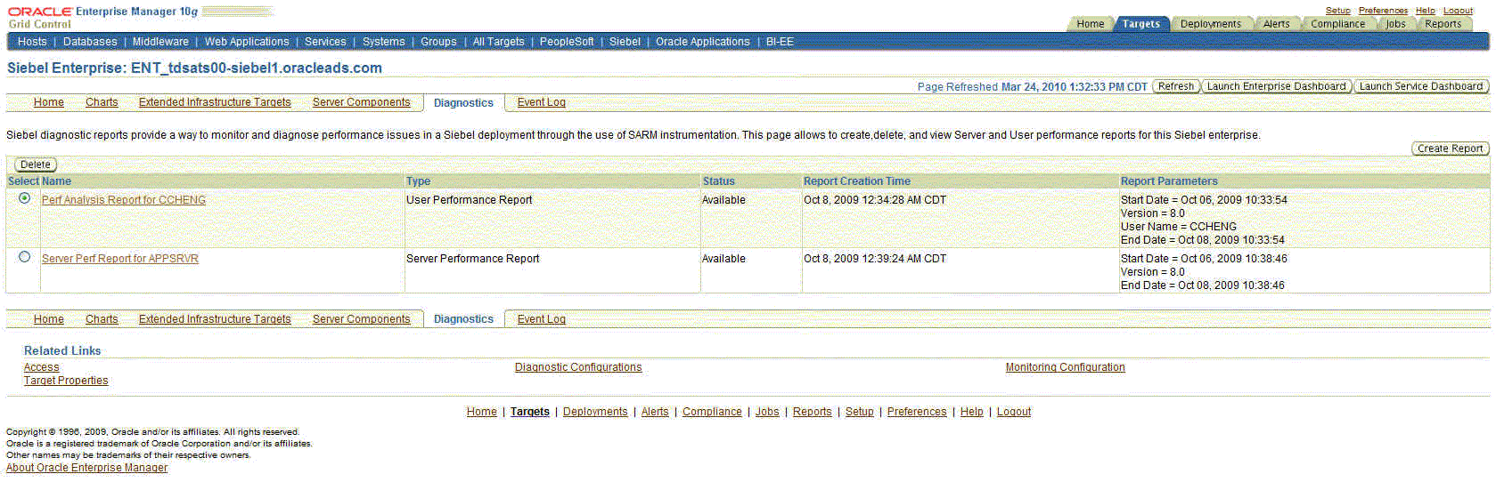
Task: Open the Alerts main tab
Action: (1276, 24)
